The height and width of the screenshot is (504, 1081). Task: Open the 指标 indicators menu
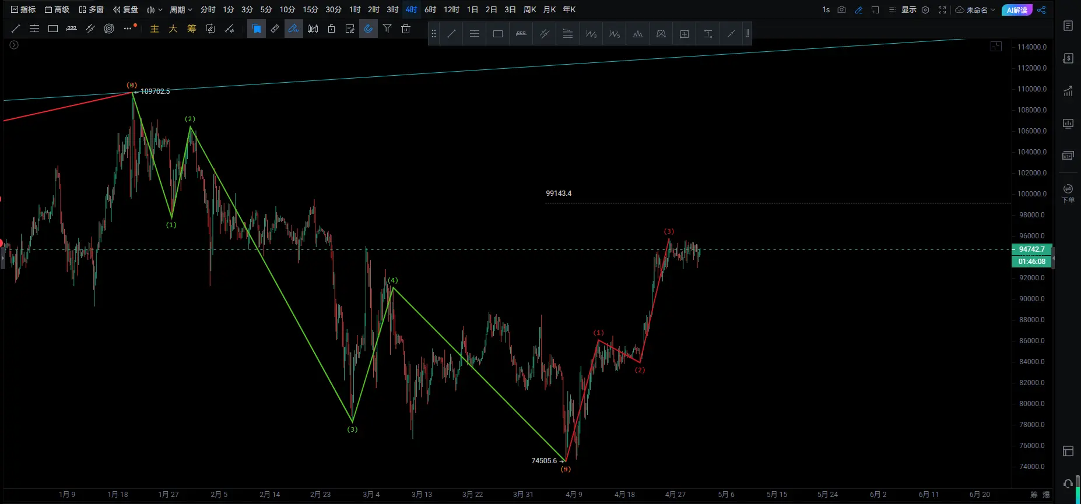(23, 9)
